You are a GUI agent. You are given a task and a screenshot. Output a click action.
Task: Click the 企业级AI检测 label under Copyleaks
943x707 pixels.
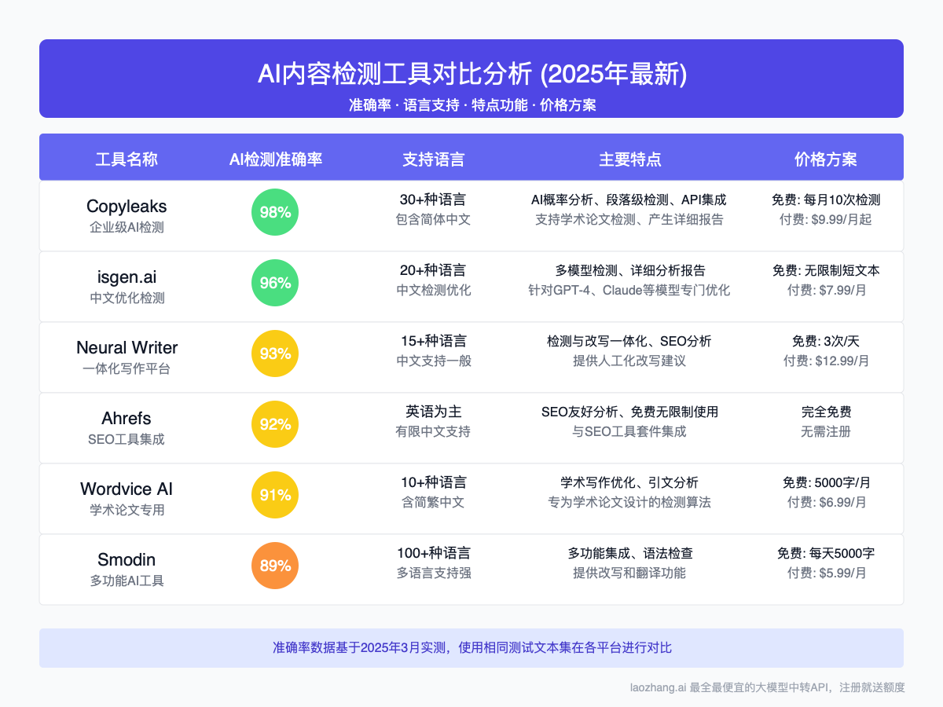coord(127,227)
